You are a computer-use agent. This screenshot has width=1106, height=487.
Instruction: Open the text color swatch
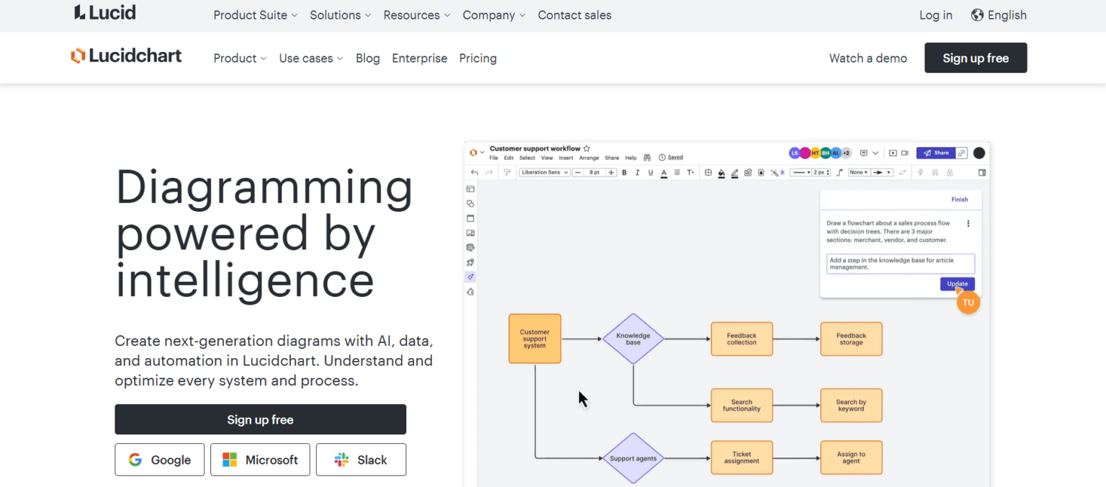pyautogui.click(x=663, y=172)
